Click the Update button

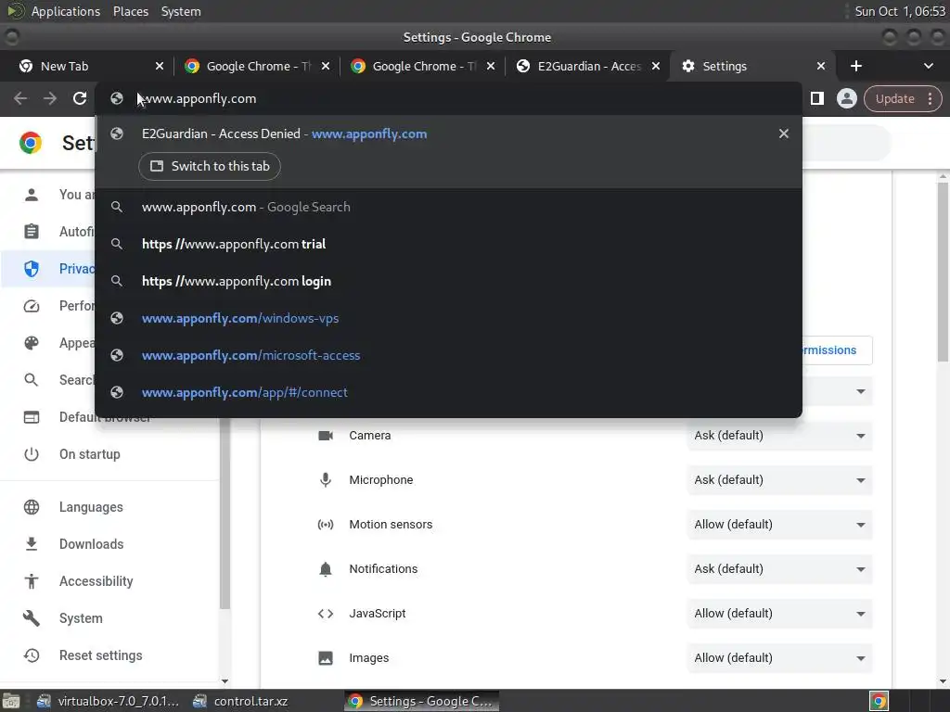(x=894, y=98)
